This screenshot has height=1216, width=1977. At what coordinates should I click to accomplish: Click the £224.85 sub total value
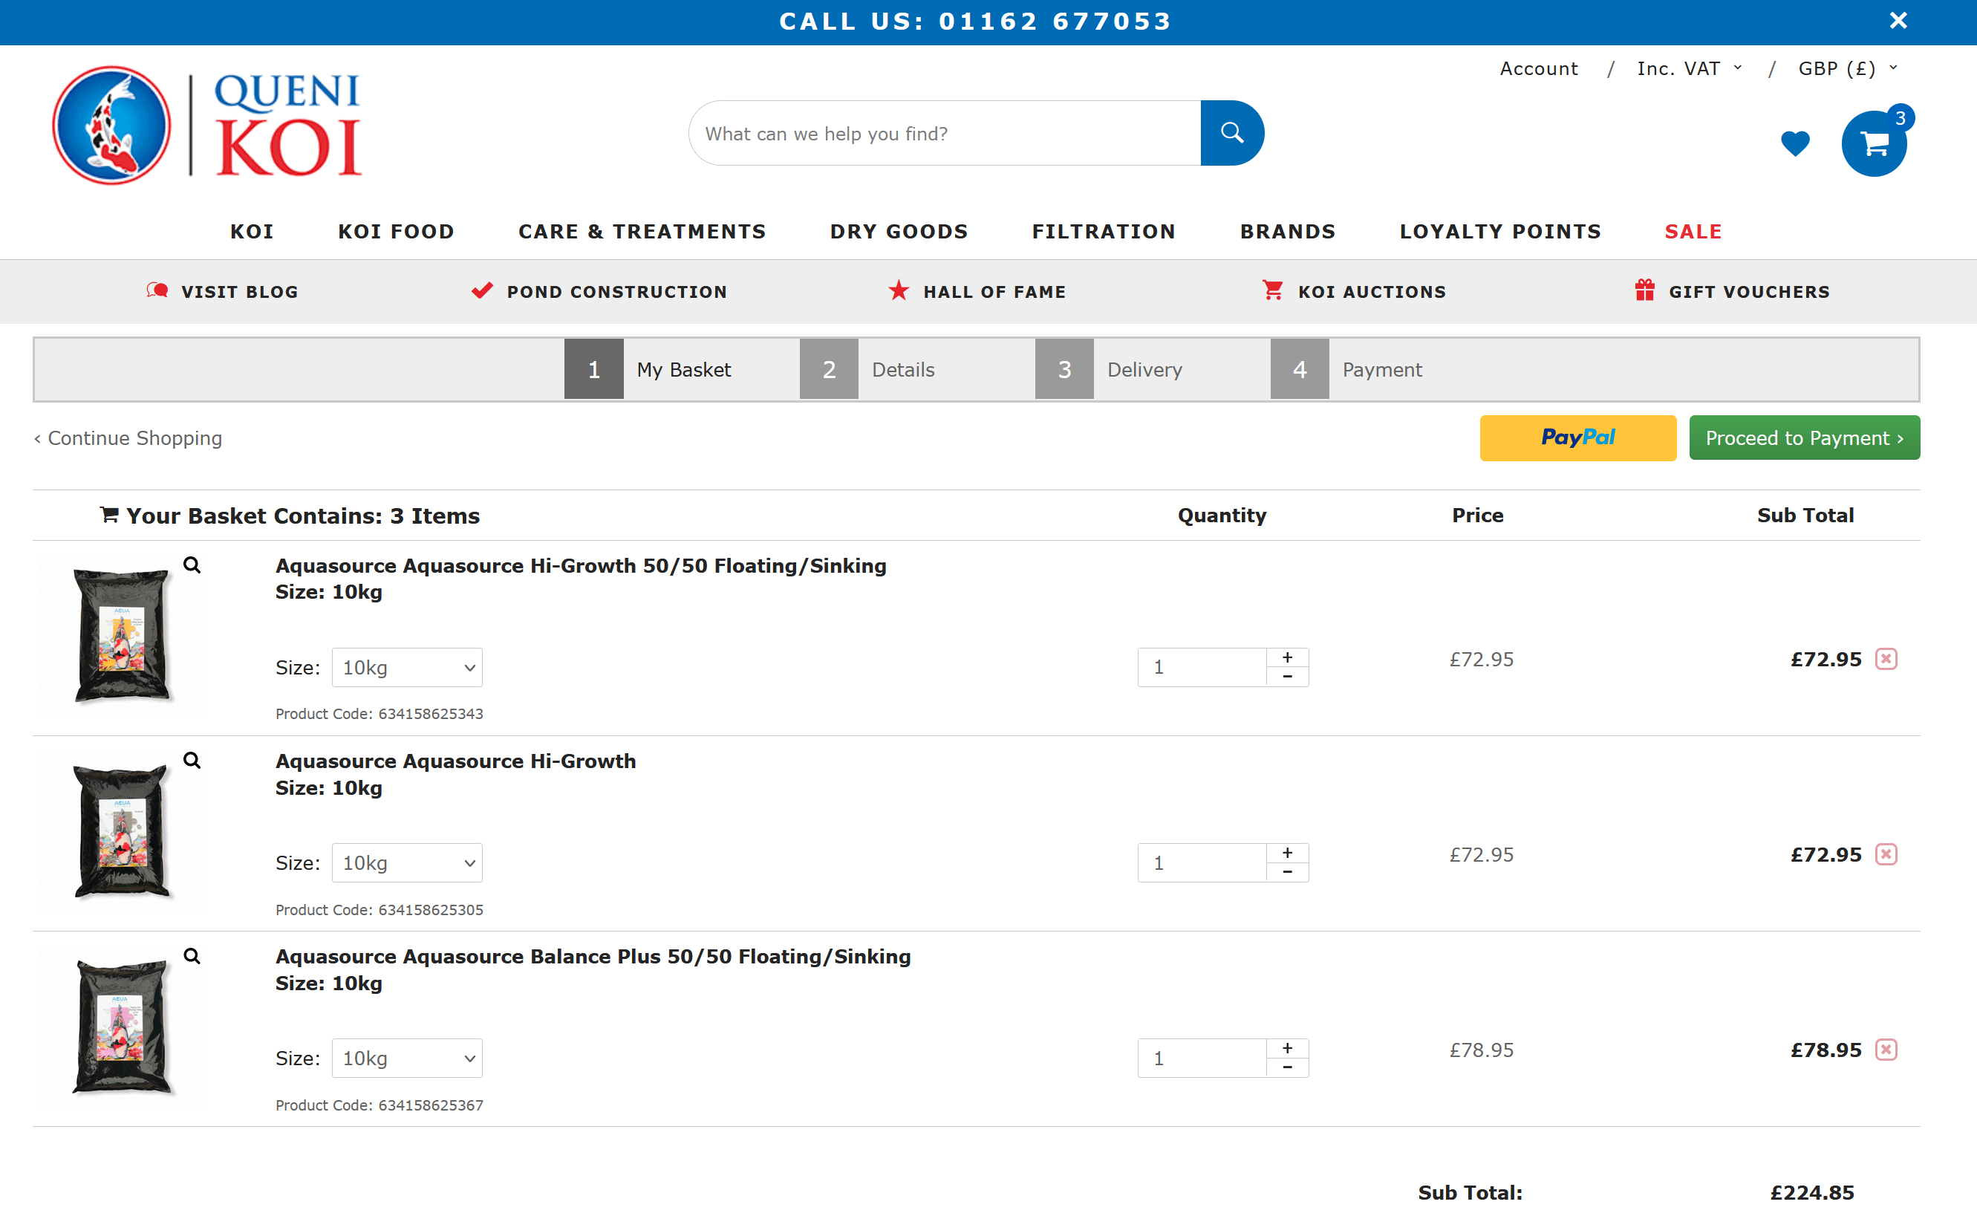click(1812, 1192)
